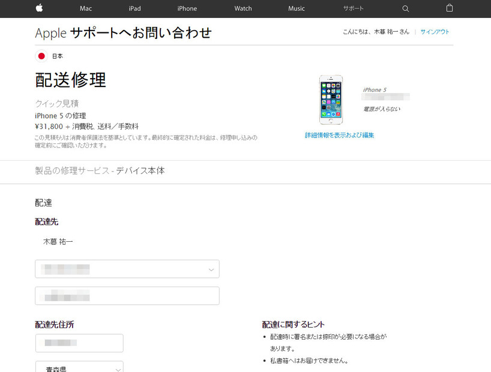Click 詳細情報を表示および編集 link

340,135
